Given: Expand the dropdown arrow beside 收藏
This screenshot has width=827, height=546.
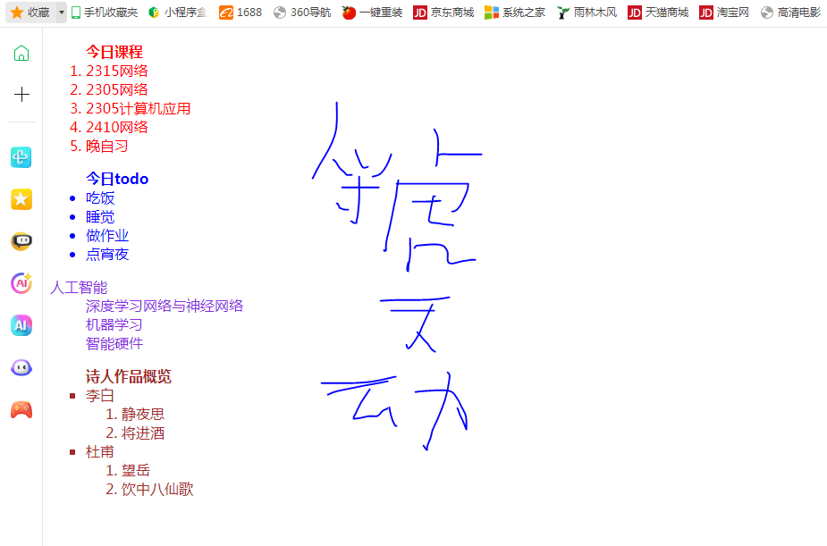Looking at the screenshot, I should pyautogui.click(x=61, y=13).
